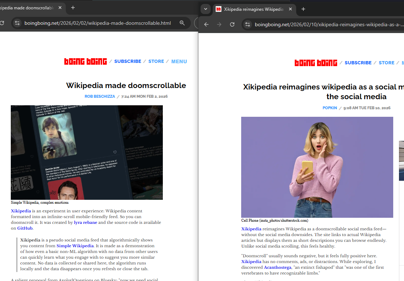Open the MENU on the doomscrollable article page
Viewport: 404px width, 281px height.
click(x=179, y=61)
